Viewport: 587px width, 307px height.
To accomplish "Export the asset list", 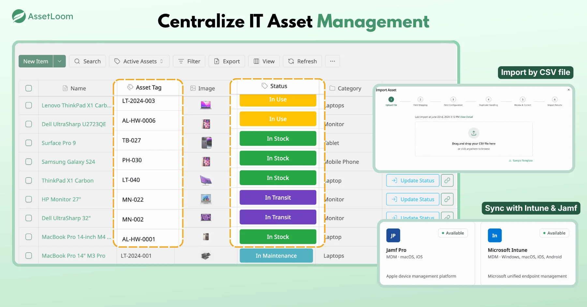I will [227, 61].
